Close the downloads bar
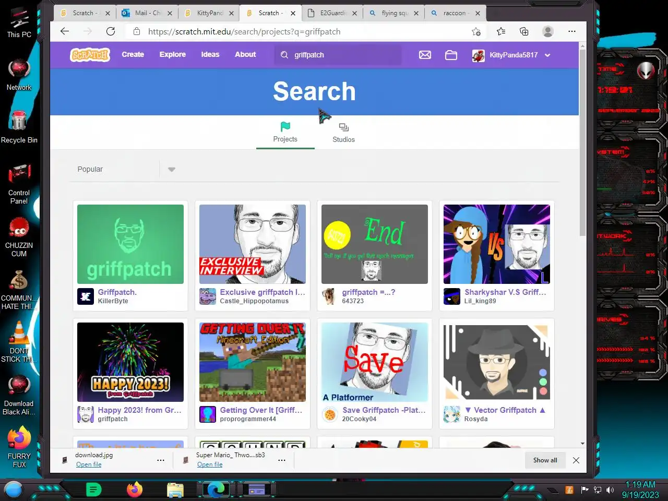The height and width of the screenshot is (501, 668). click(x=576, y=460)
